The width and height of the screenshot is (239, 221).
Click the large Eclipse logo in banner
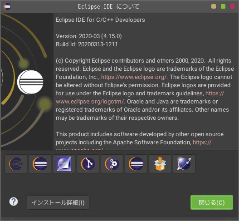pos(30,82)
